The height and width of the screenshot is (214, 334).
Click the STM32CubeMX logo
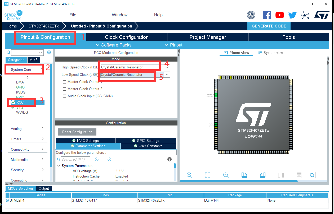coord(14,15)
